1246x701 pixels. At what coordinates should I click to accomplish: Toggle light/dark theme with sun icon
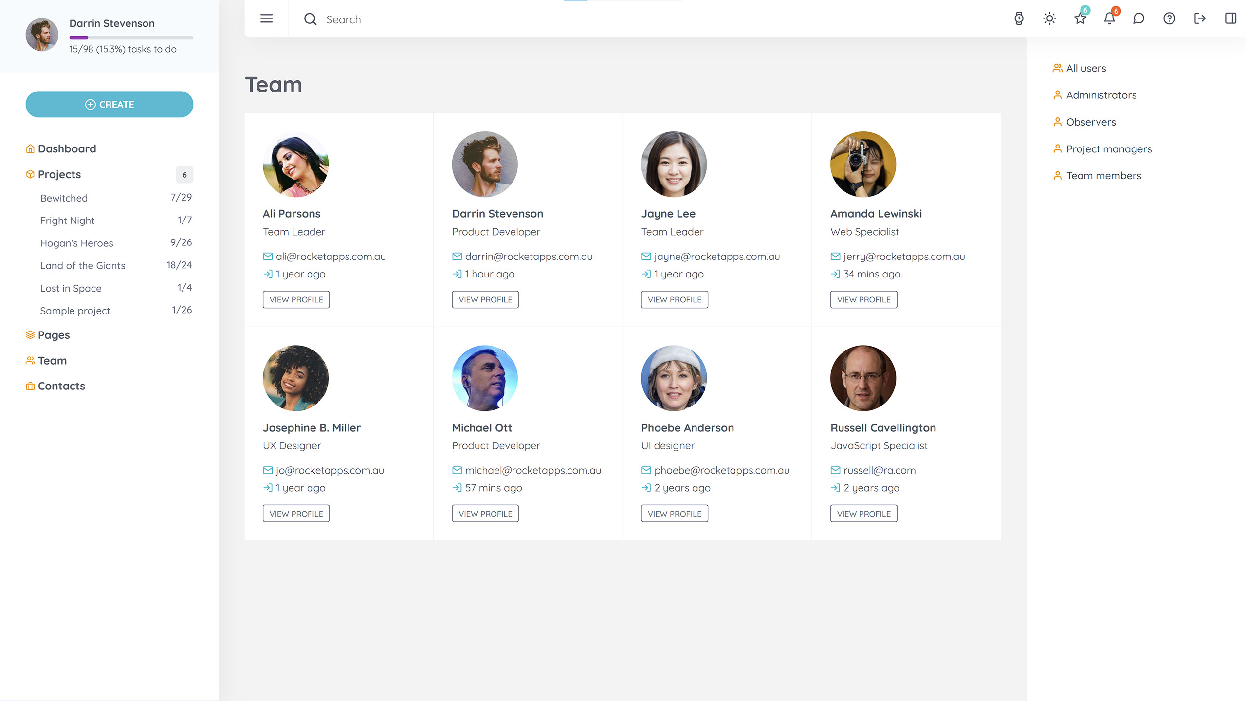pyautogui.click(x=1049, y=18)
